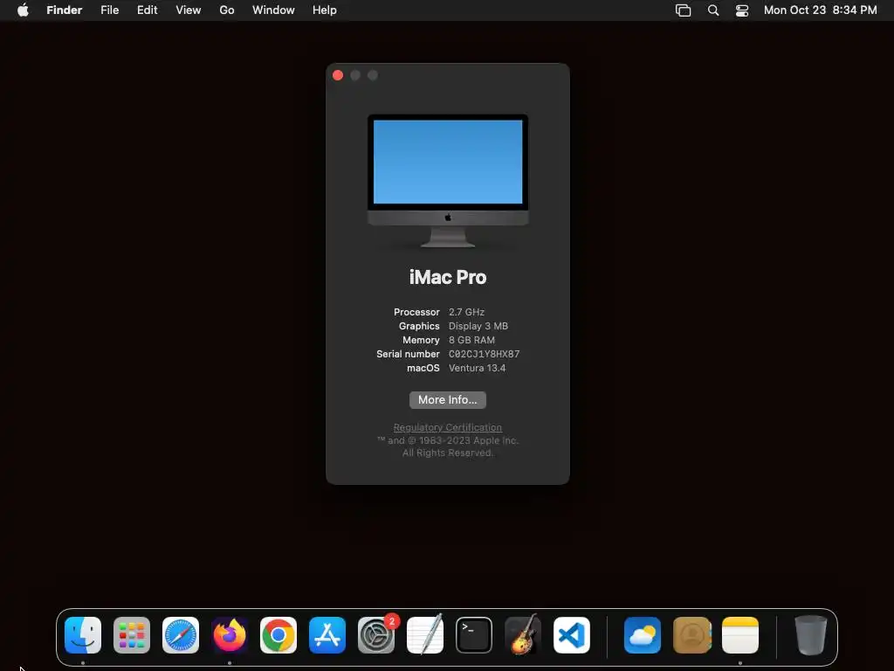
Task: Open Launchpad in the Dock
Action: 132,635
